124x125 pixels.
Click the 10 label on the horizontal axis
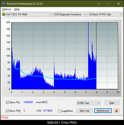tap(118, 92)
